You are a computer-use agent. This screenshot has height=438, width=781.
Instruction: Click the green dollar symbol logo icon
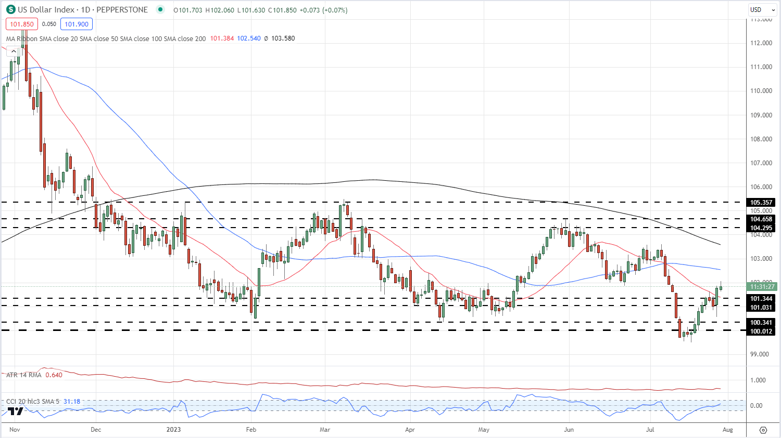10,9
